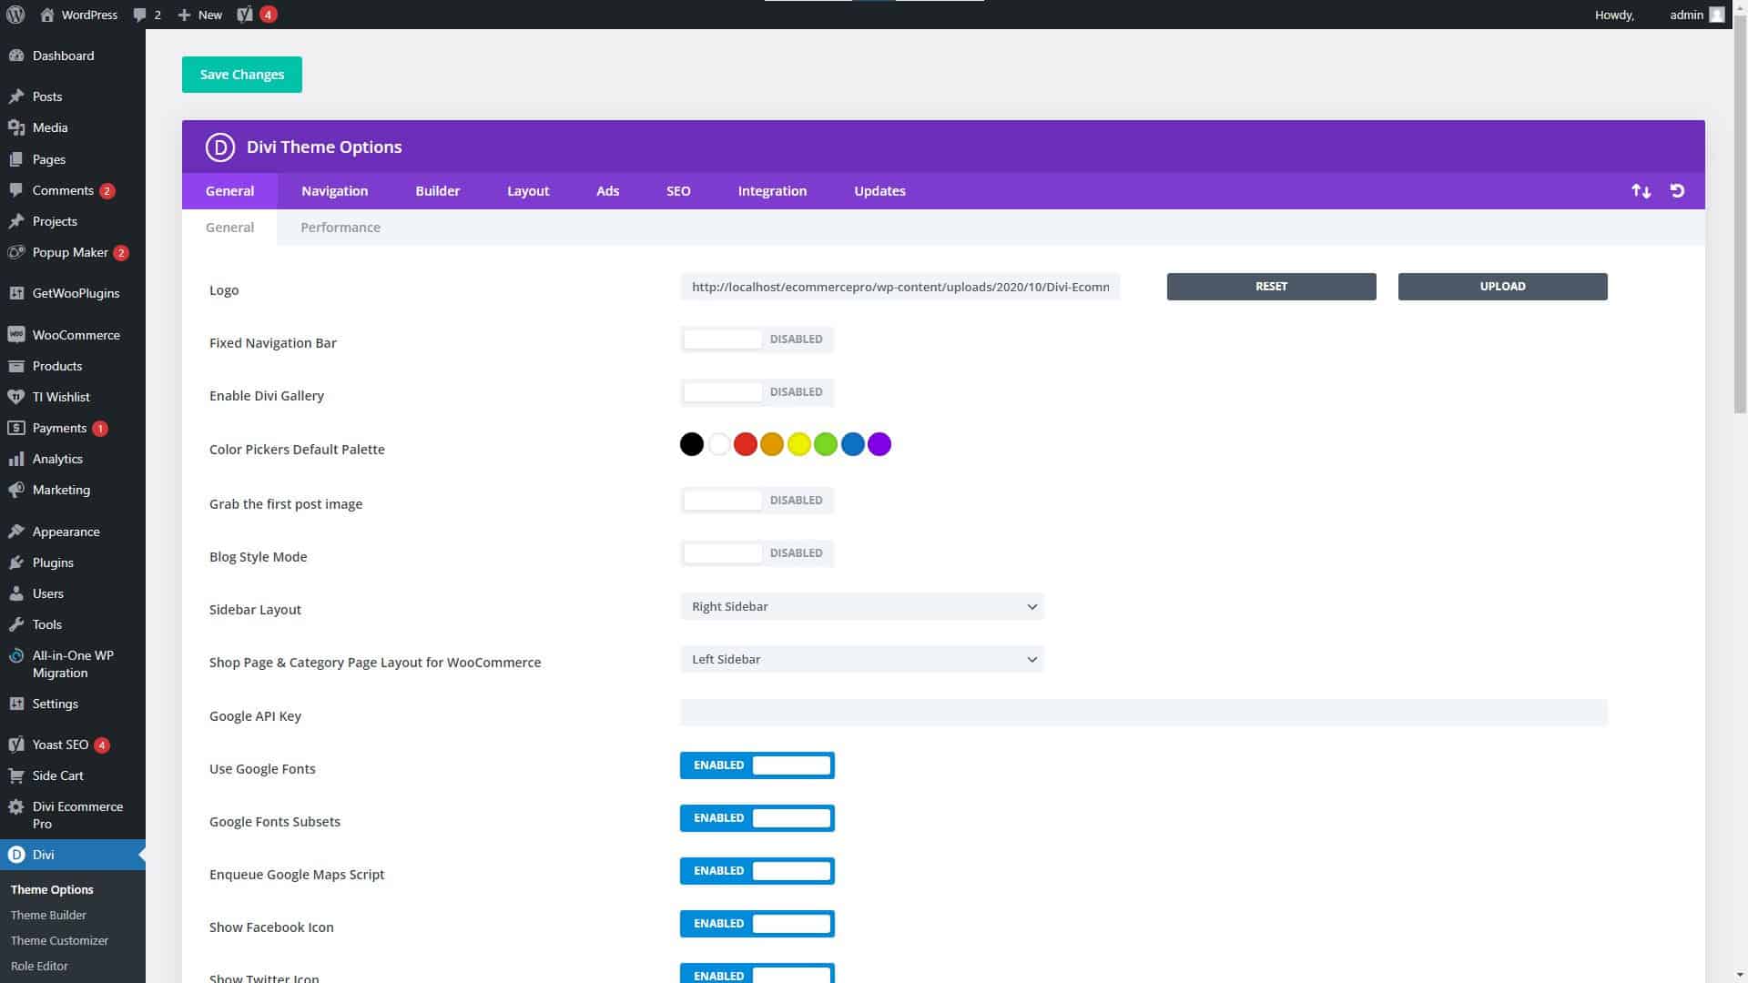Click the UPLOAD logo button
This screenshot has height=983, width=1748.
1502,287
